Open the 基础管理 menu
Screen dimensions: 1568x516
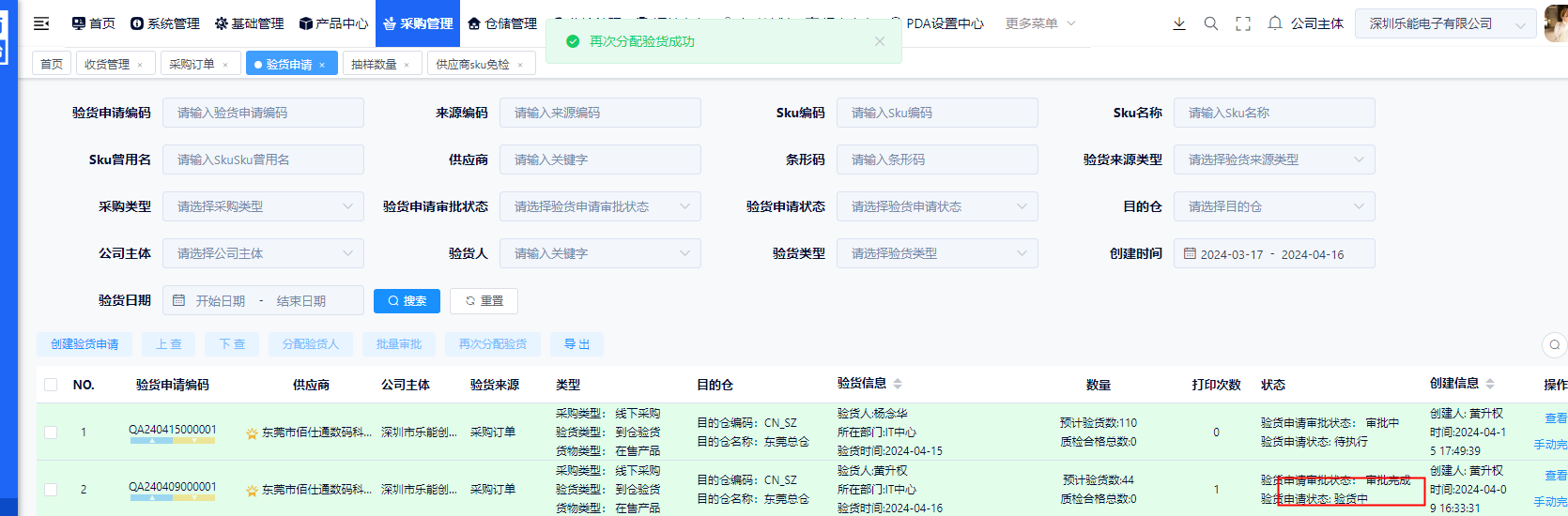[250, 23]
